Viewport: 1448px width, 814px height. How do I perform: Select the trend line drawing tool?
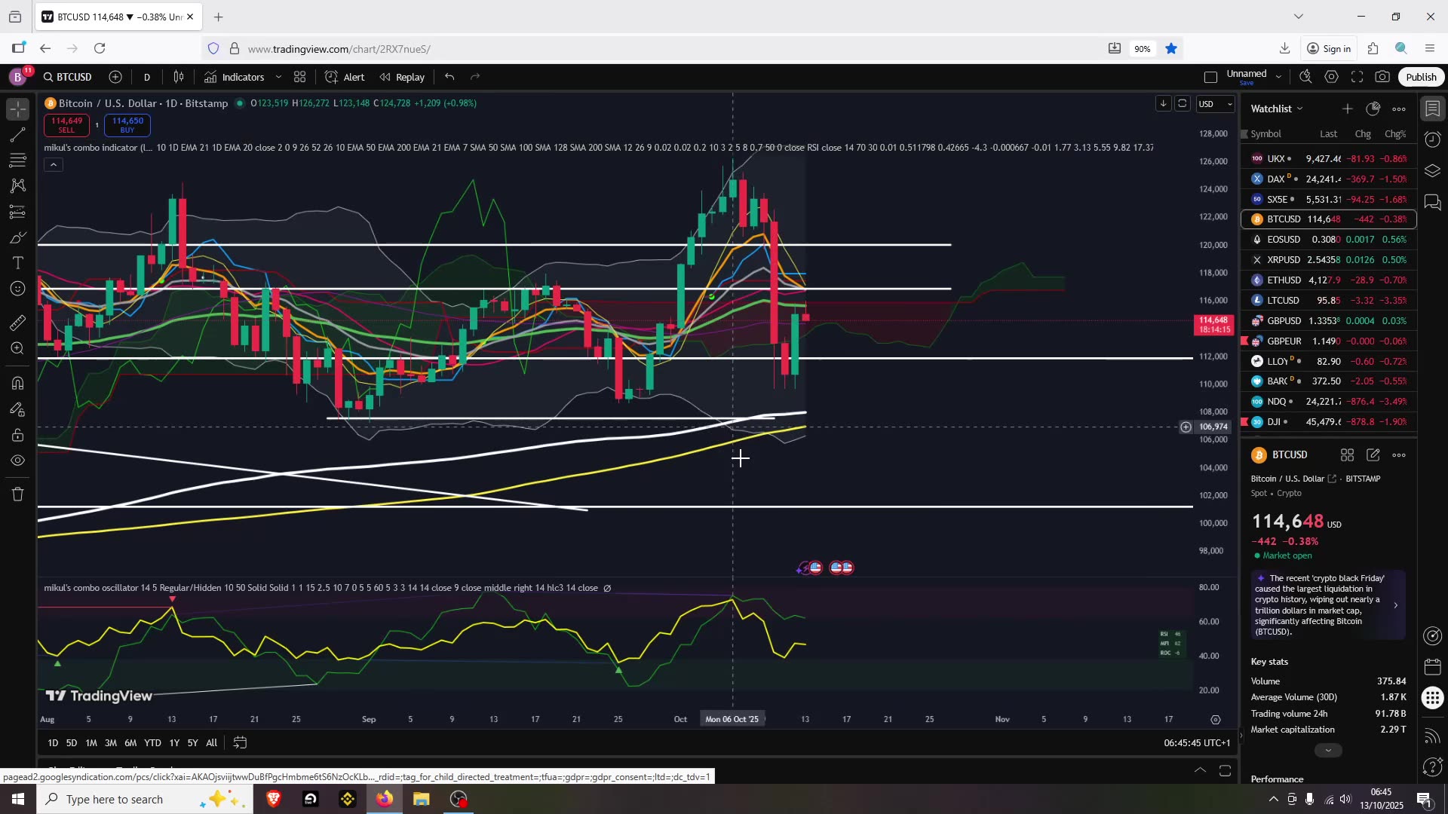(17, 136)
